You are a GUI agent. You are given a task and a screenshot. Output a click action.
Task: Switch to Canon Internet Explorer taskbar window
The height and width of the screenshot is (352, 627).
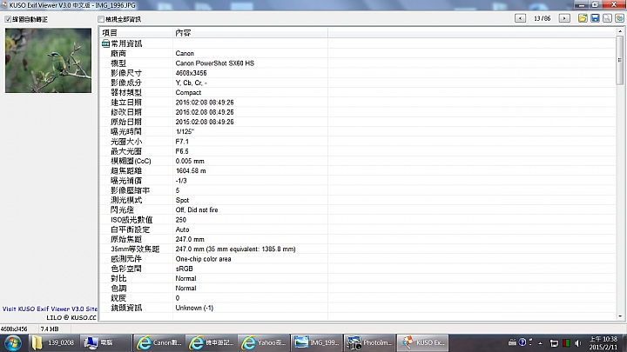[158, 342]
